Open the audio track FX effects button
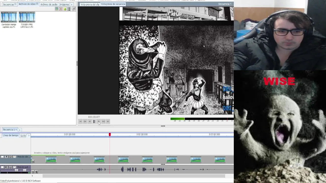The height and width of the screenshot is (183, 326). click(x=33, y=172)
